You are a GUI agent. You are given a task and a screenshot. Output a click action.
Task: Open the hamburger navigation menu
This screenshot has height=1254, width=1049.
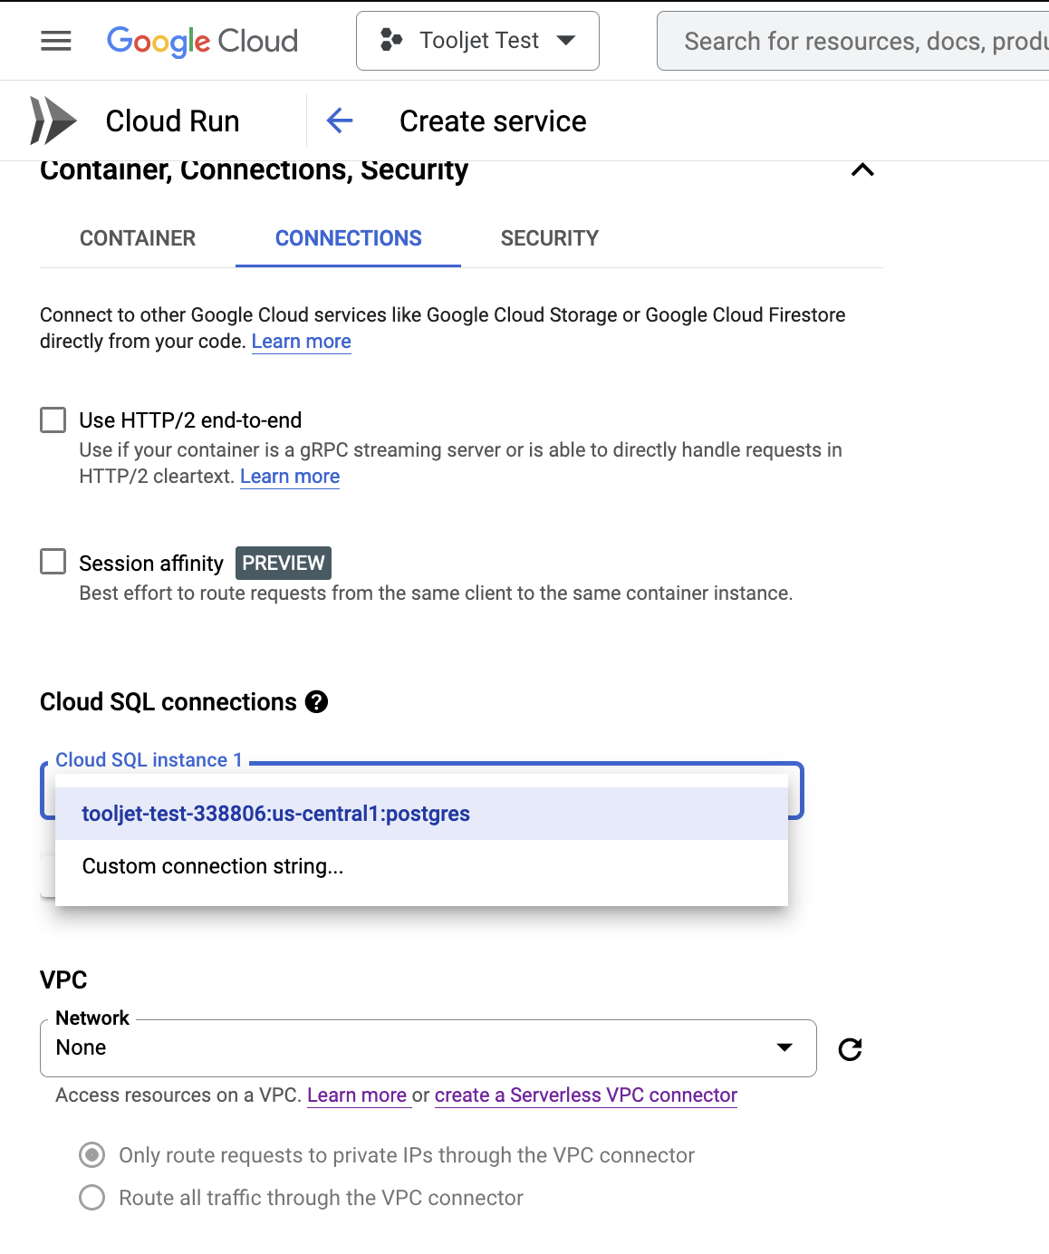[55, 41]
